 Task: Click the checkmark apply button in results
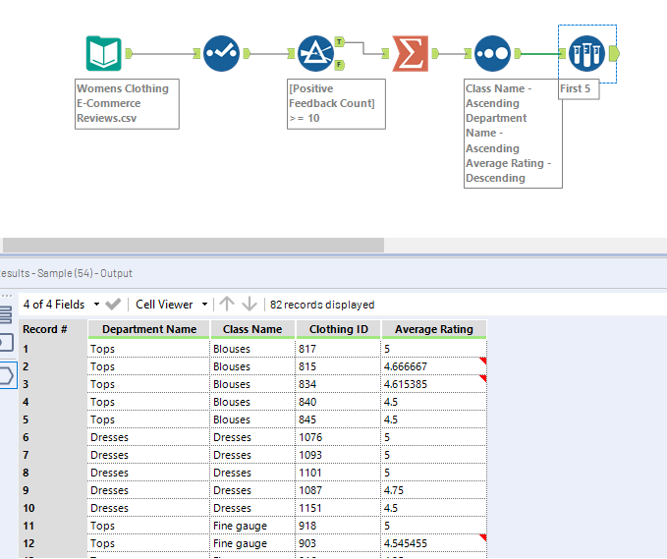(113, 305)
